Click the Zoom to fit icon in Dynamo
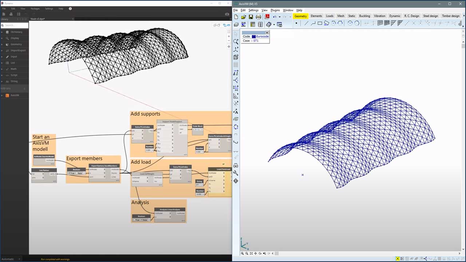Image resolution: width=466 pixels, height=262 pixels. [229, 32]
